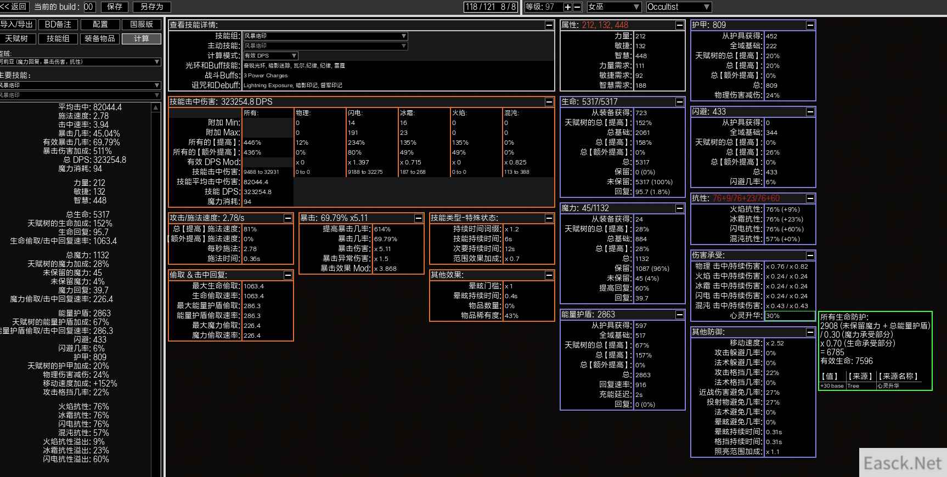Switch to the 装备物品 tab
947x477 pixels.
pos(99,39)
